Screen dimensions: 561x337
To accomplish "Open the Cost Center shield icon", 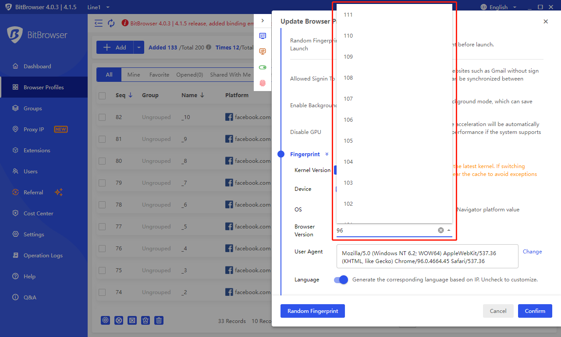I will pyautogui.click(x=15, y=214).
